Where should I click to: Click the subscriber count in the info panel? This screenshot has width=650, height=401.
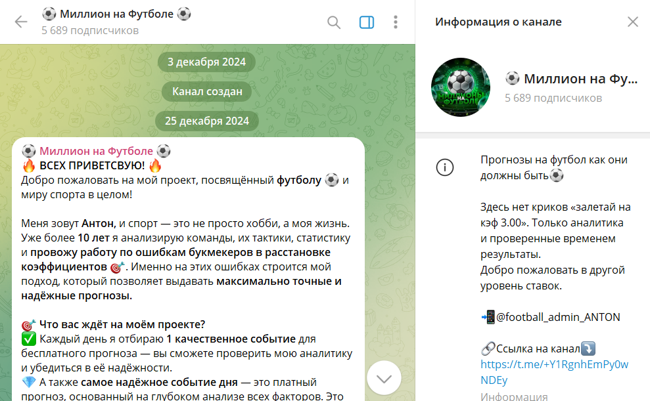[x=553, y=98]
